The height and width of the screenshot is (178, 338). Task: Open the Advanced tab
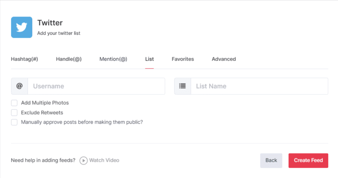224,59
